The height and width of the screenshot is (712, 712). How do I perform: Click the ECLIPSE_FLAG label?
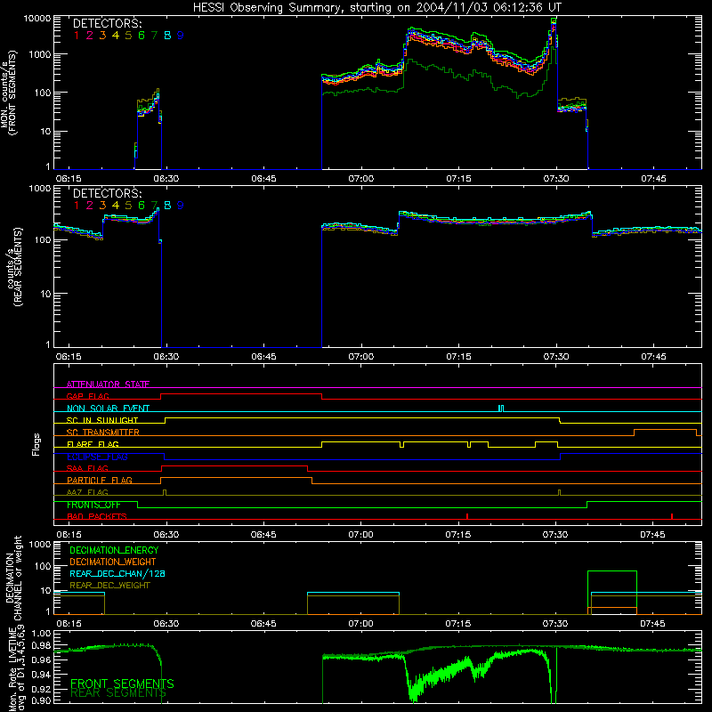tap(97, 457)
